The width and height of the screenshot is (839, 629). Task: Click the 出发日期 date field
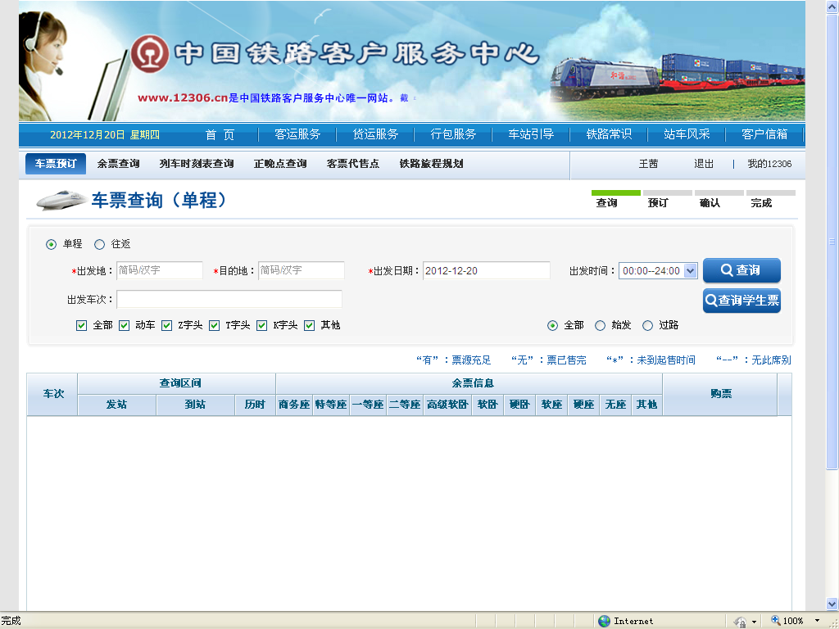487,270
